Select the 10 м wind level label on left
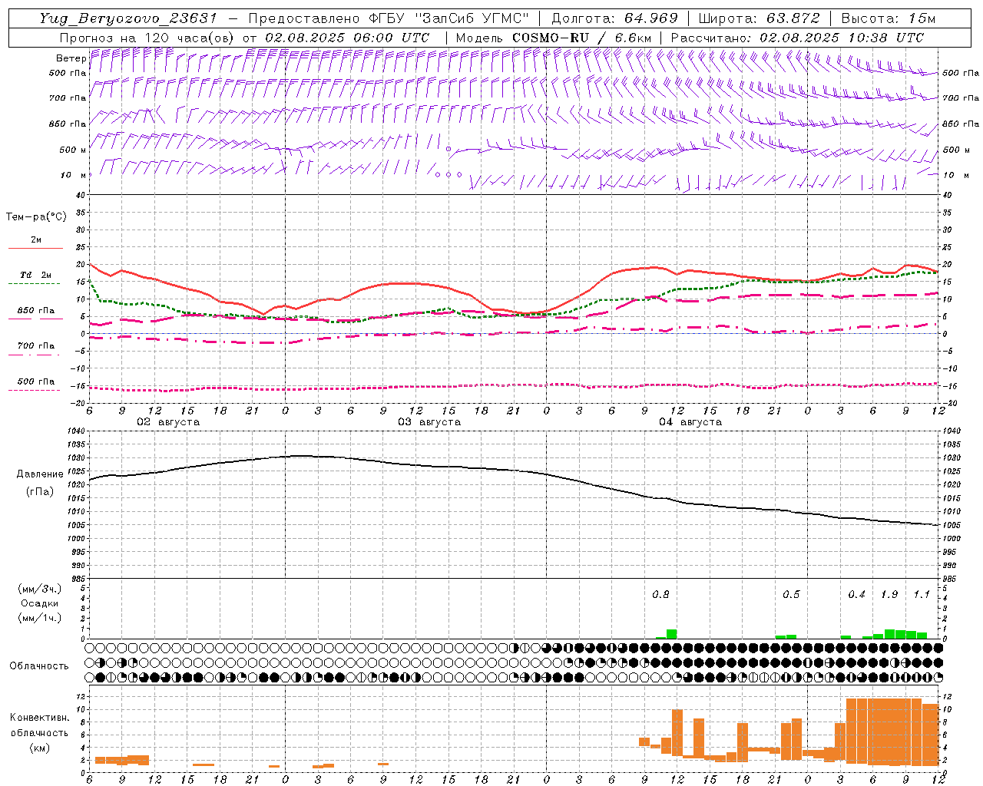The image size is (983, 786). pyautogui.click(x=73, y=175)
